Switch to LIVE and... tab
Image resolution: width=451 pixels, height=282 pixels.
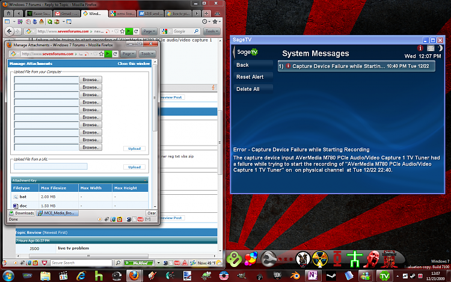[150, 13]
